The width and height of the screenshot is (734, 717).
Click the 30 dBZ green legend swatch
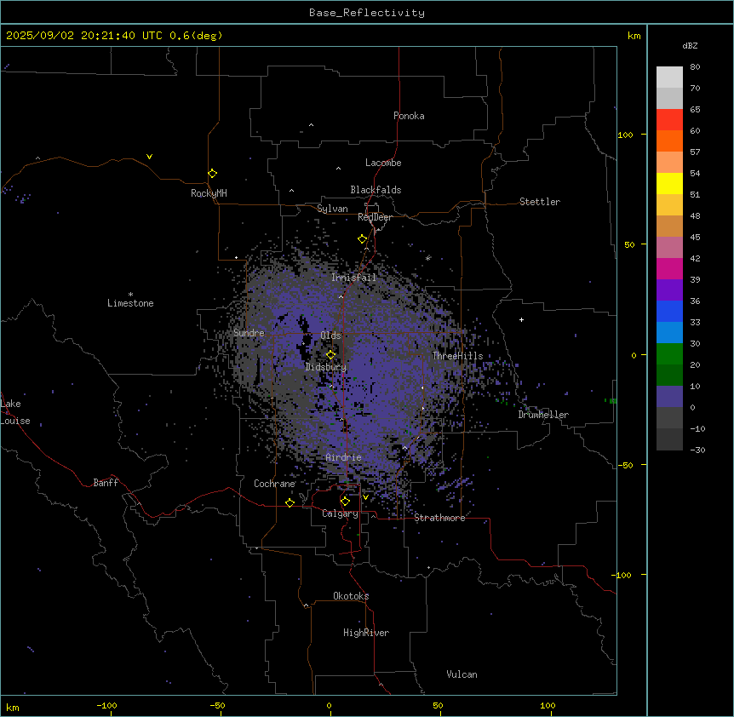coord(669,354)
